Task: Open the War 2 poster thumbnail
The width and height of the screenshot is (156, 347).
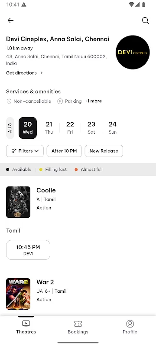Action: pyautogui.click(x=18, y=294)
